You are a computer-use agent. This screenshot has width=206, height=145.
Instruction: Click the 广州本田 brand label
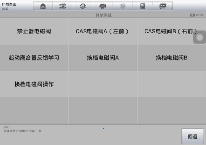pos(9,4)
